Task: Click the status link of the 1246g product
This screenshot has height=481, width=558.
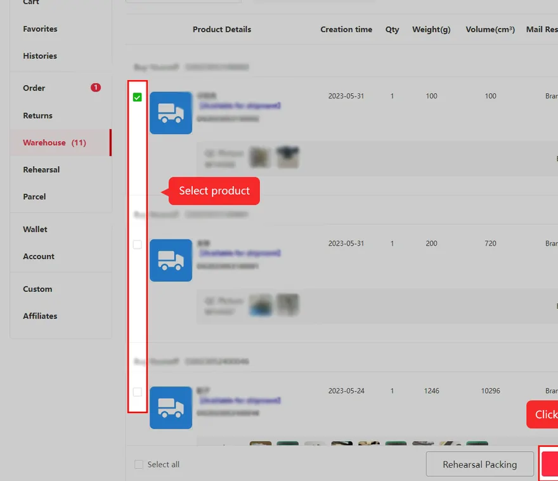Action: tap(240, 400)
